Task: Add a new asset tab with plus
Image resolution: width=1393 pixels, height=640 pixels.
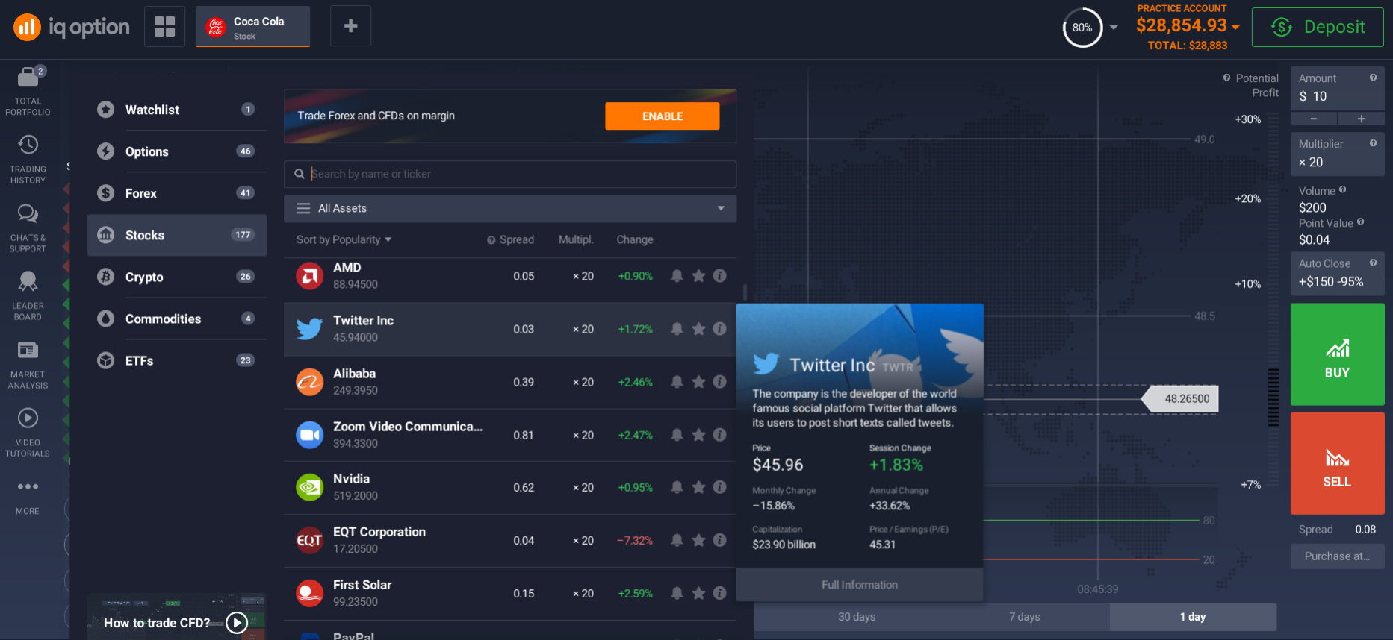Action: coord(350,26)
